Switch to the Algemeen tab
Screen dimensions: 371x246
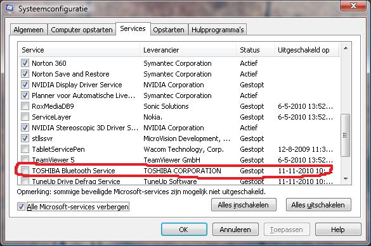coord(29,30)
